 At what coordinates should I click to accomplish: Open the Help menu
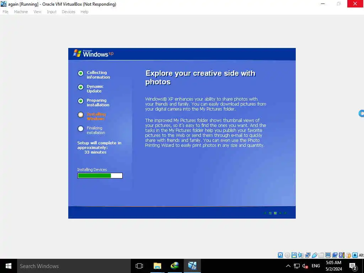(x=84, y=12)
